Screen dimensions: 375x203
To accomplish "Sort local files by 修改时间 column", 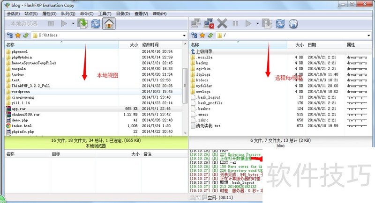I will click(x=161, y=44).
